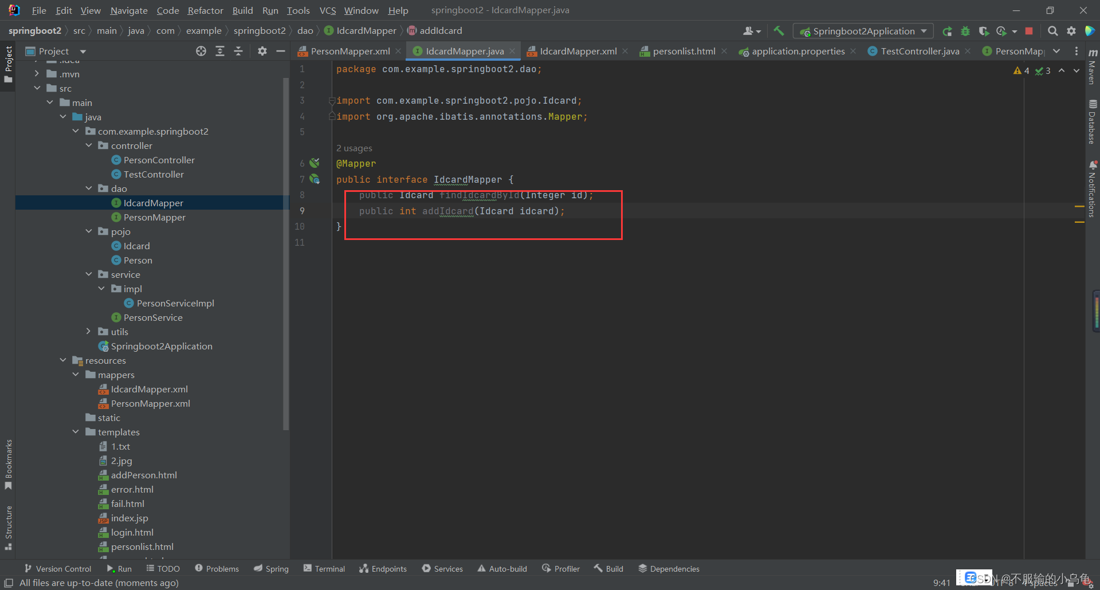The image size is (1100, 590).
Task: Open the Bookmarks side panel
Action: [9, 464]
